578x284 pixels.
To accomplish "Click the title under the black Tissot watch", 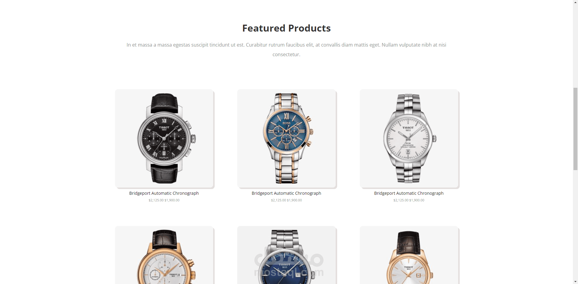I will [x=164, y=193].
